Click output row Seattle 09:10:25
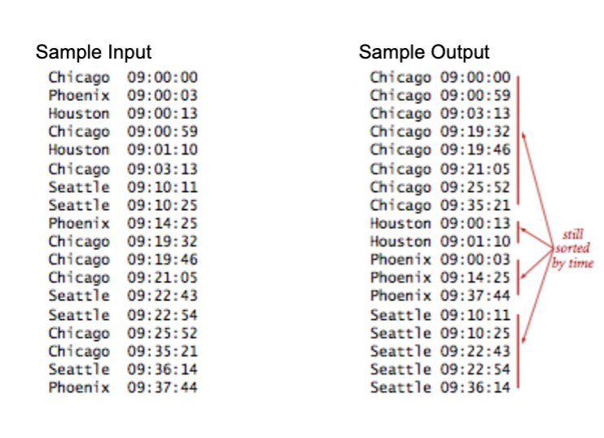The height and width of the screenshot is (438, 604). coord(440,333)
